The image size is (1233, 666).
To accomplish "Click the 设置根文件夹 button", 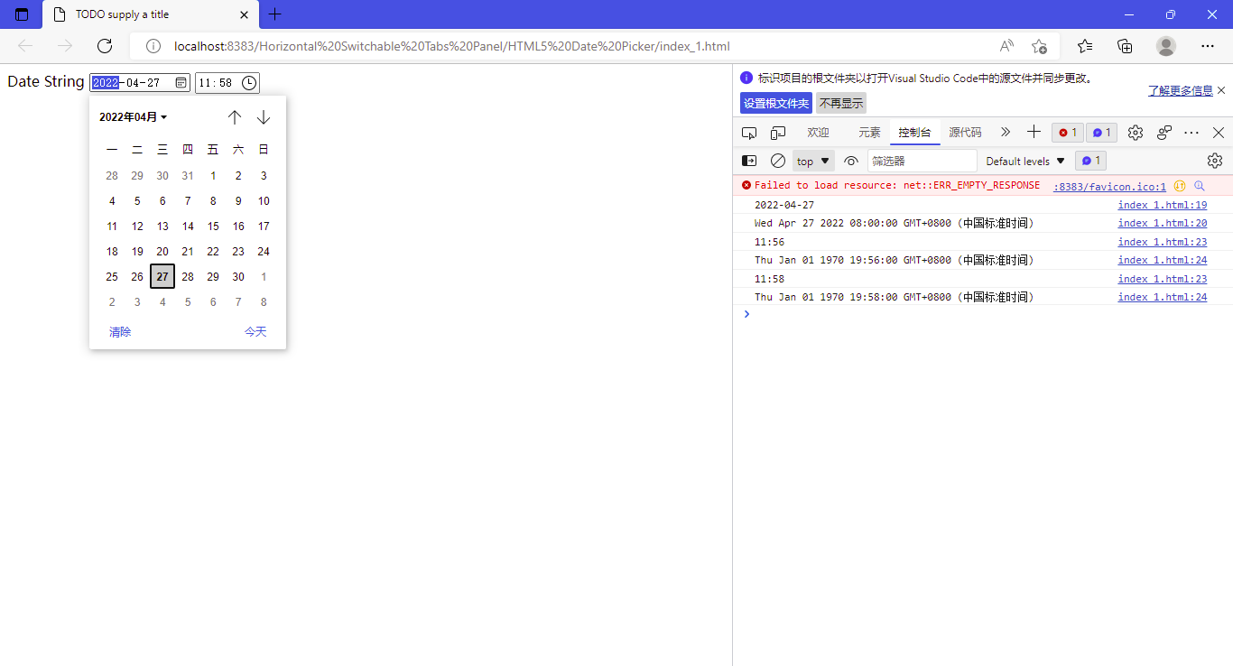I will click(x=775, y=103).
